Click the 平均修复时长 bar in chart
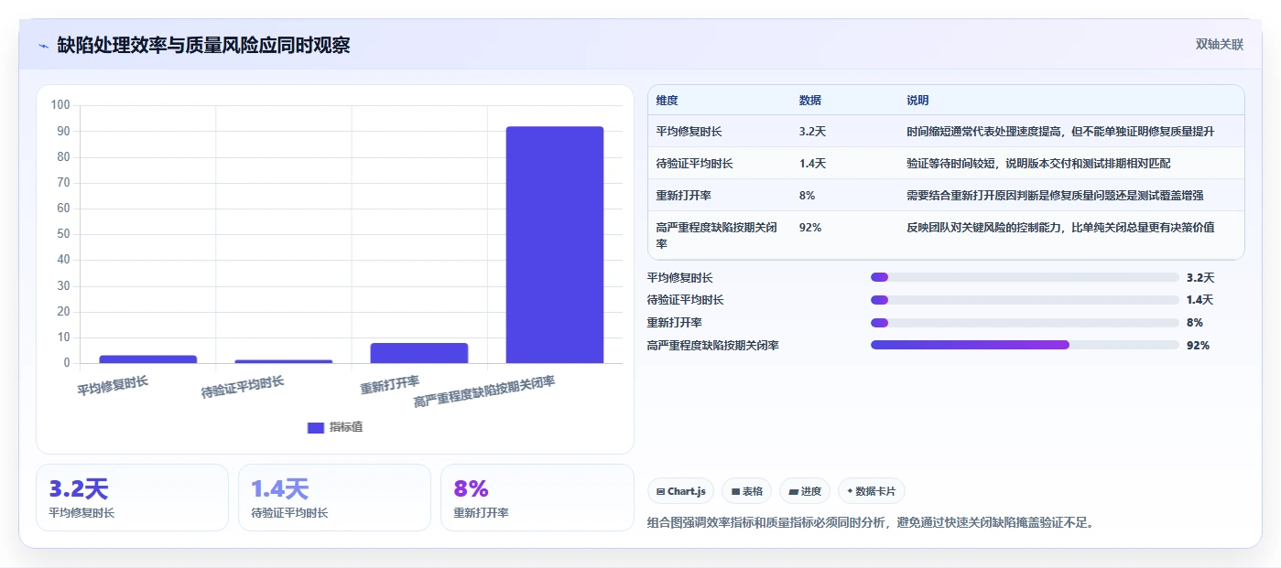The image size is (1281, 568). pyautogui.click(x=148, y=359)
